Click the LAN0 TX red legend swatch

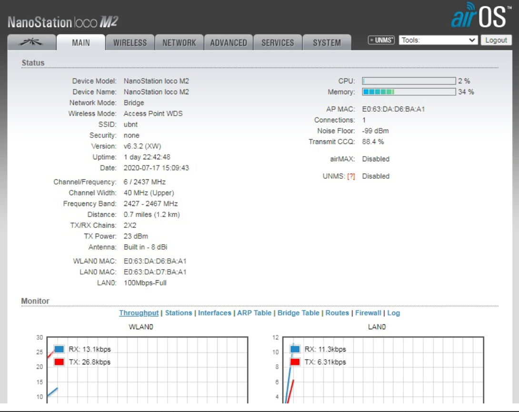(x=295, y=362)
